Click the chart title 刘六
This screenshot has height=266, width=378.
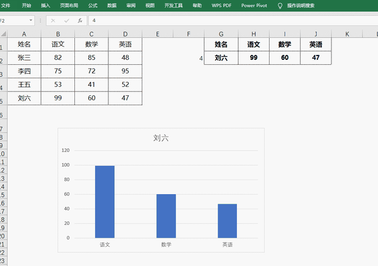coord(161,138)
